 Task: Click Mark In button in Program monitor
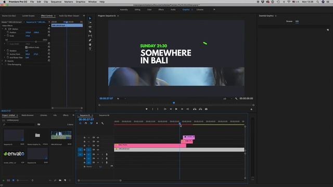152,109
